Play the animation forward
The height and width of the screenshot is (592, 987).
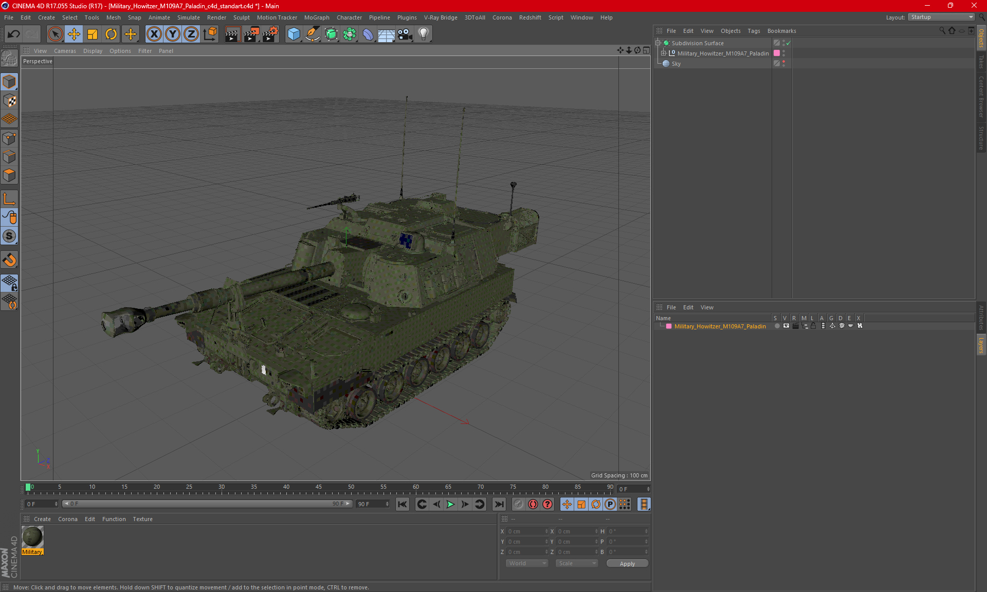[x=450, y=504]
